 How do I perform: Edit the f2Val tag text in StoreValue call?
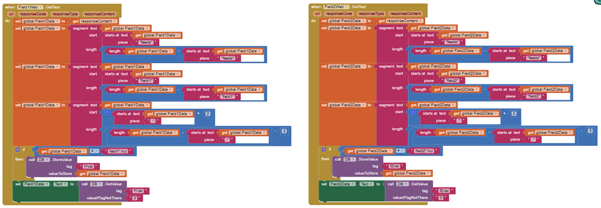395,166
